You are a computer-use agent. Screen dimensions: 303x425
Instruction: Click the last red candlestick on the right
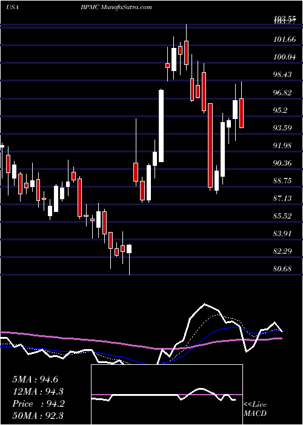[242, 113]
